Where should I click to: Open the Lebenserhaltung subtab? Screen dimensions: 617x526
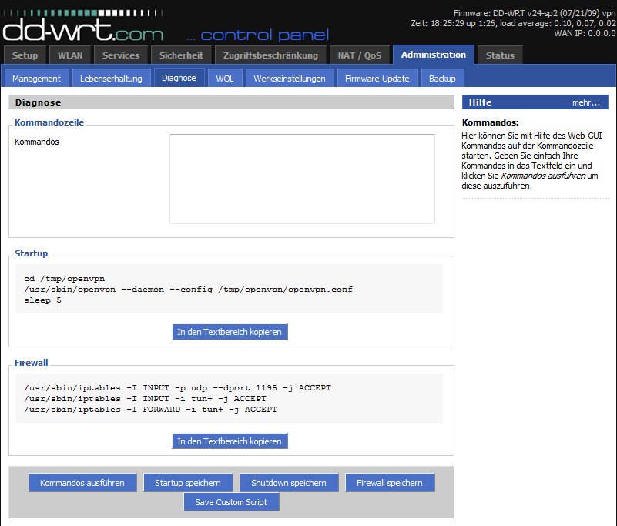[111, 79]
